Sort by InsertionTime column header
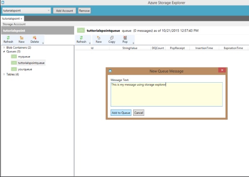This screenshot has width=249, height=177. coord(204,48)
